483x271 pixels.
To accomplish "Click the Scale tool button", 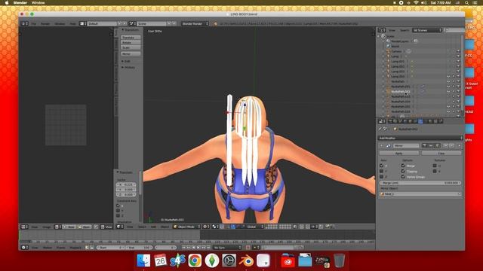I will coord(131,48).
